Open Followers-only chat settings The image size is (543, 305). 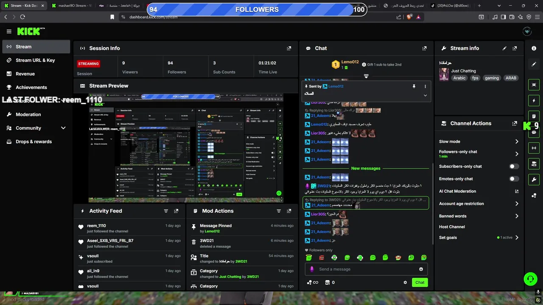point(479,154)
